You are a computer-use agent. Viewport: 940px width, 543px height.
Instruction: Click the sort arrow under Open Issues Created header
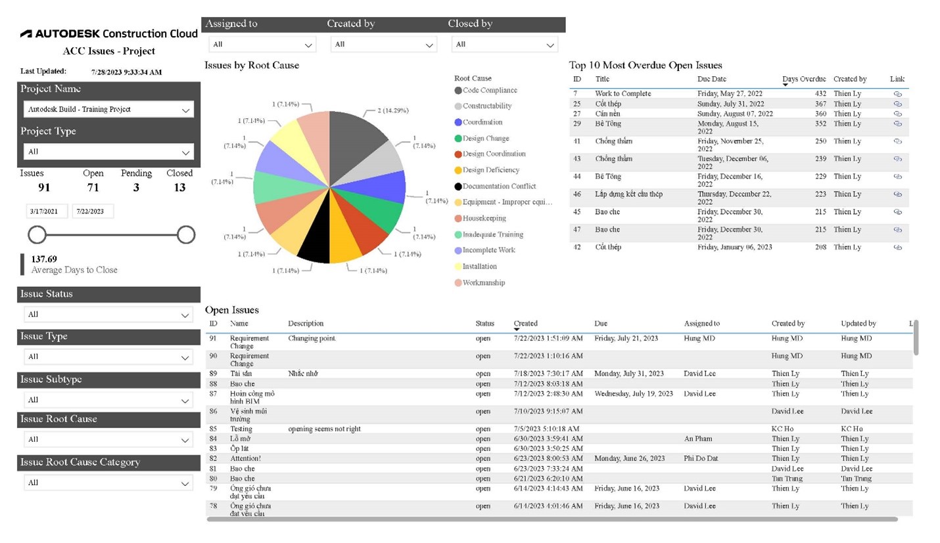point(517,329)
